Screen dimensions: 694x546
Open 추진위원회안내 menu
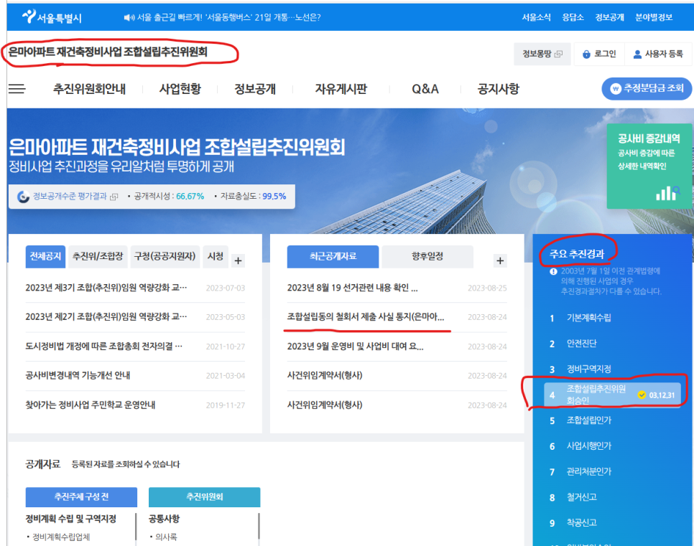click(x=89, y=89)
